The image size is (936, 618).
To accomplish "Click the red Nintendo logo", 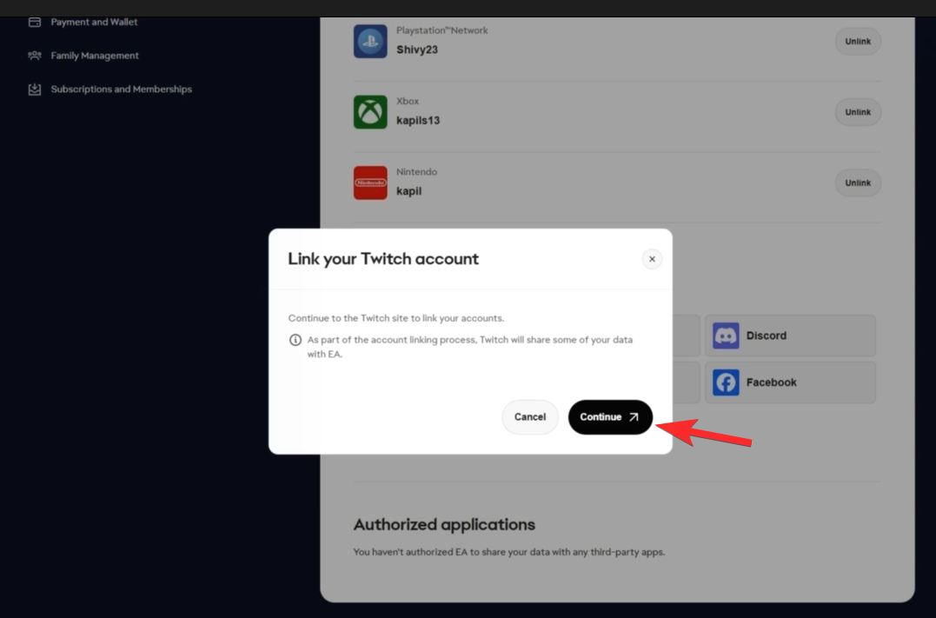I will point(370,183).
